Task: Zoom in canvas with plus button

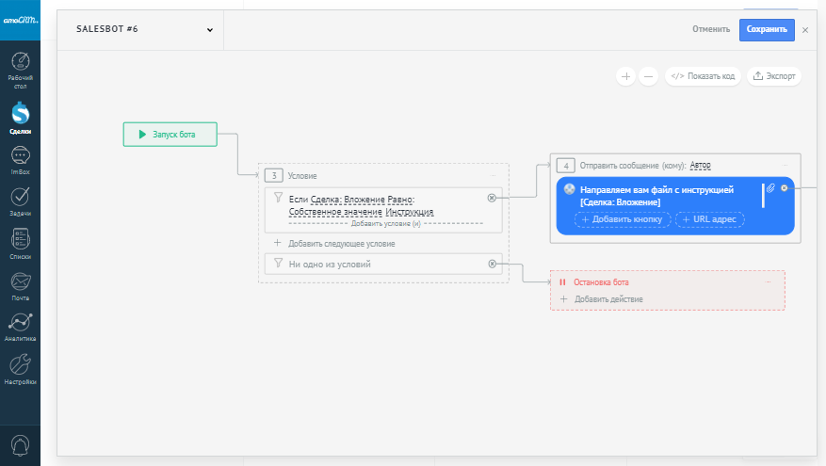Action: [x=626, y=76]
